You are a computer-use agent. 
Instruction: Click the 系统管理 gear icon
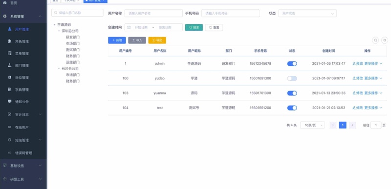pyautogui.click(x=5, y=17)
